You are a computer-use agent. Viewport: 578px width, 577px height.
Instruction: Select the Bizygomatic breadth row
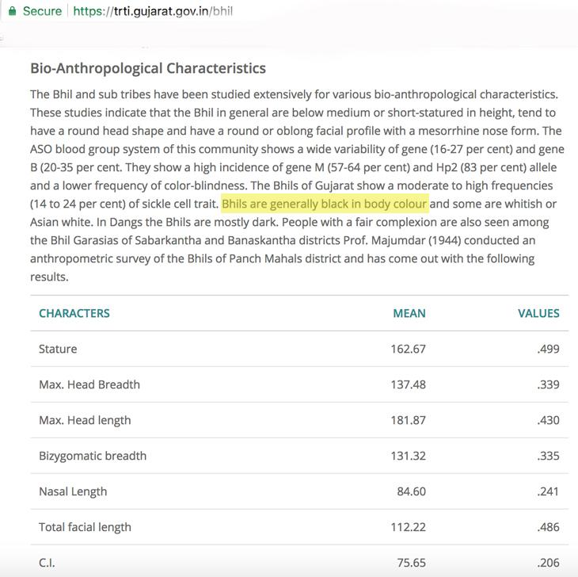[299, 456]
